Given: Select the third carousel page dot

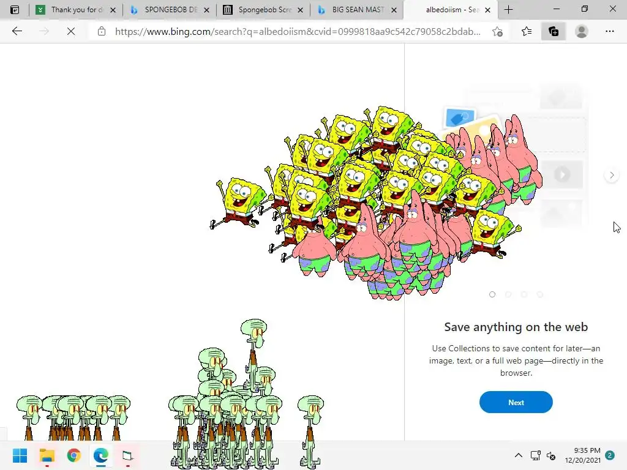Looking at the screenshot, I should point(524,294).
